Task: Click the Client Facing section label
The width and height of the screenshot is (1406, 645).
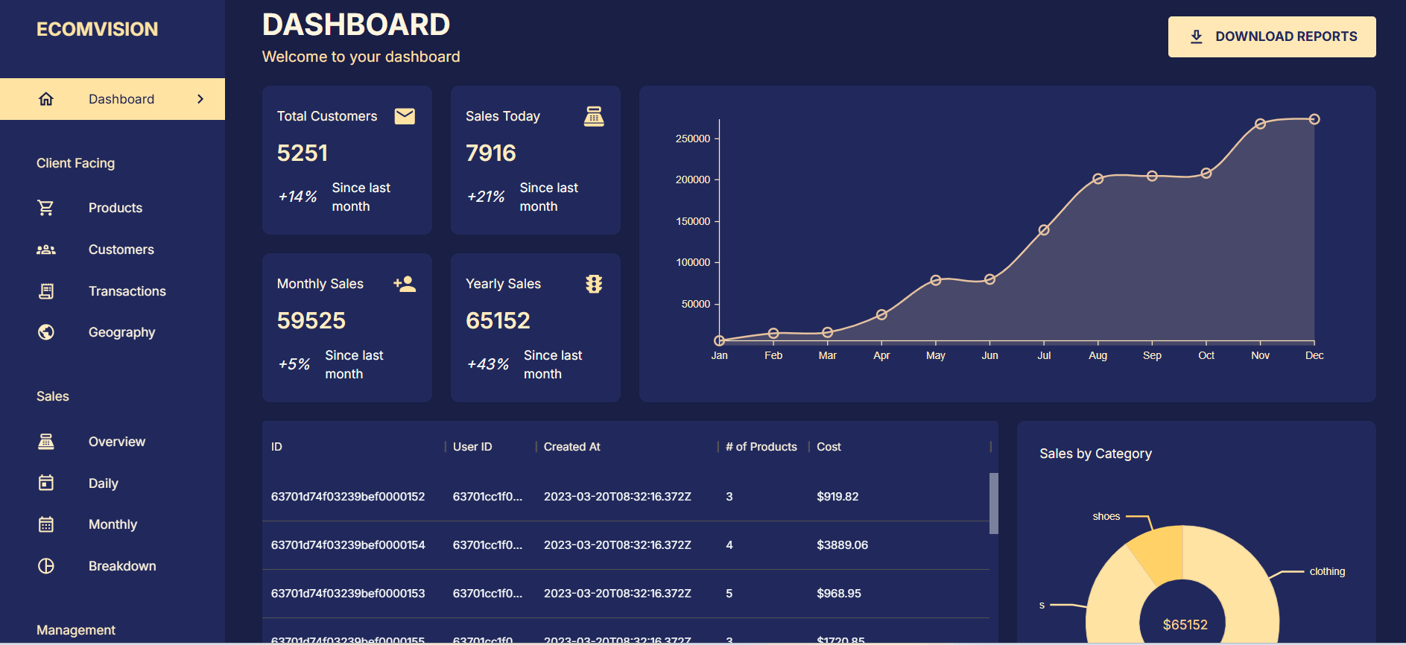Action: (x=76, y=163)
